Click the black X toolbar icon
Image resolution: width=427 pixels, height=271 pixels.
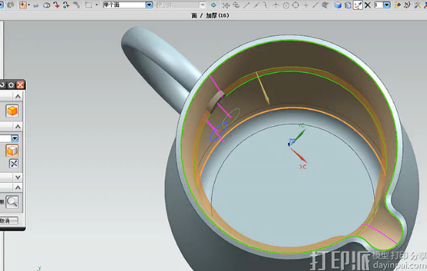click(x=368, y=5)
